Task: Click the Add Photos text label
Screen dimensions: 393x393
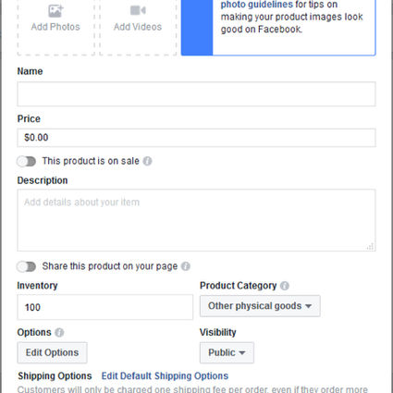Action: (x=55, y=27)
